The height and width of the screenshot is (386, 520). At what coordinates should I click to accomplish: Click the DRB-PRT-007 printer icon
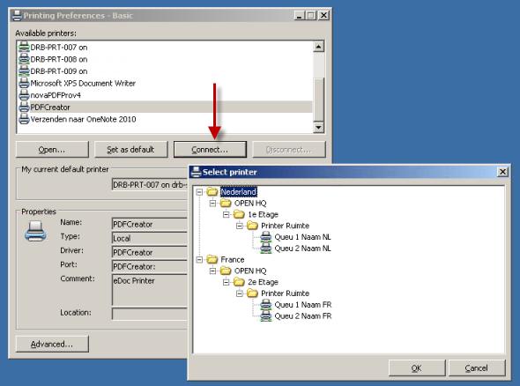pyautogui.click(x=24, y=47)
